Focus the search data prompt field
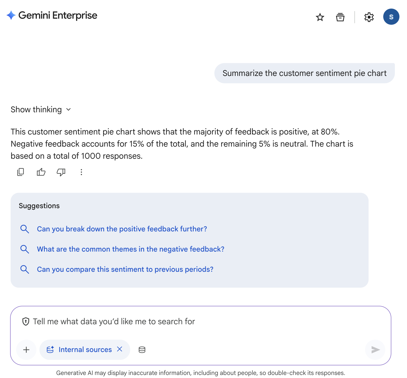Screen dimensions: 407x378 [x=197, y=321]
